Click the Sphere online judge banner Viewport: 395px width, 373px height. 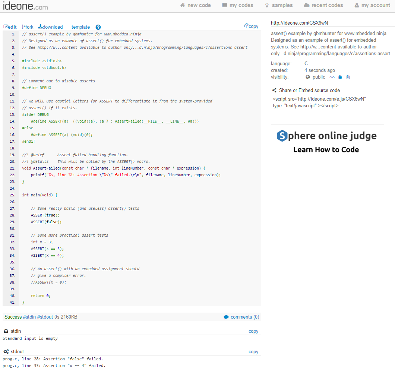tap(327, 142)
